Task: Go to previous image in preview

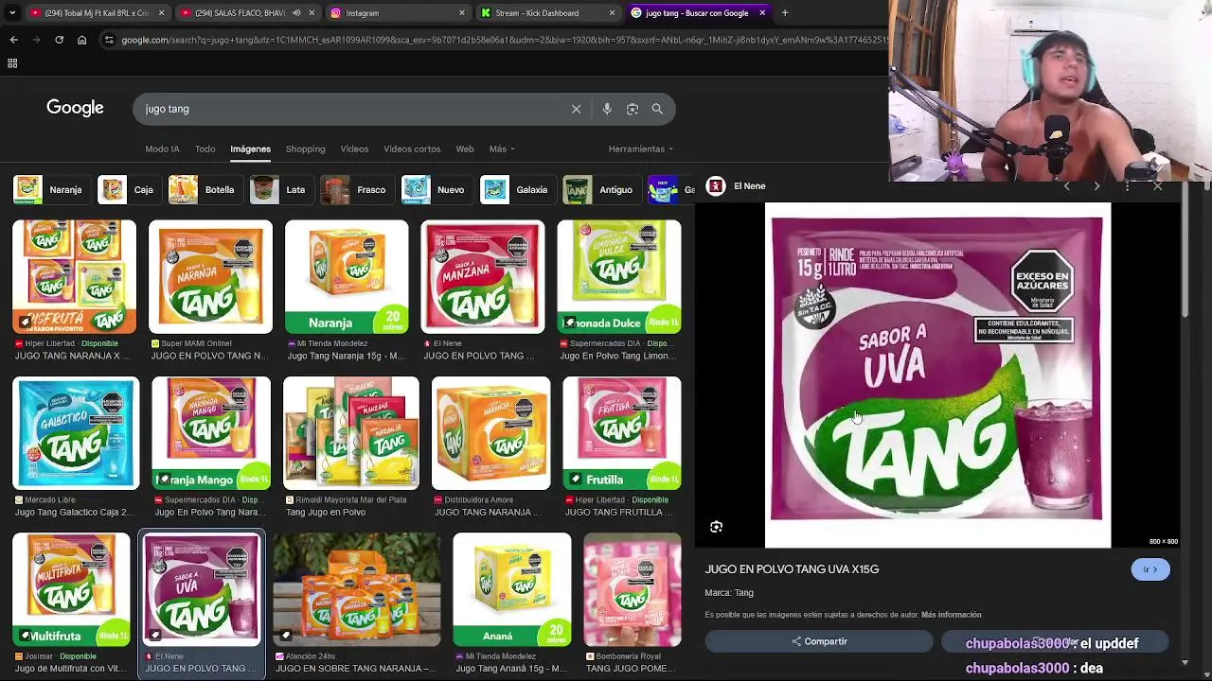Action: coord(1066,186)
